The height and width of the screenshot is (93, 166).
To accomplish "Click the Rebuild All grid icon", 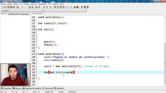I will 63,7.
